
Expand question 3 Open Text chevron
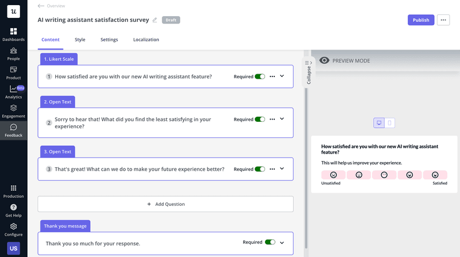pos(282,168)
